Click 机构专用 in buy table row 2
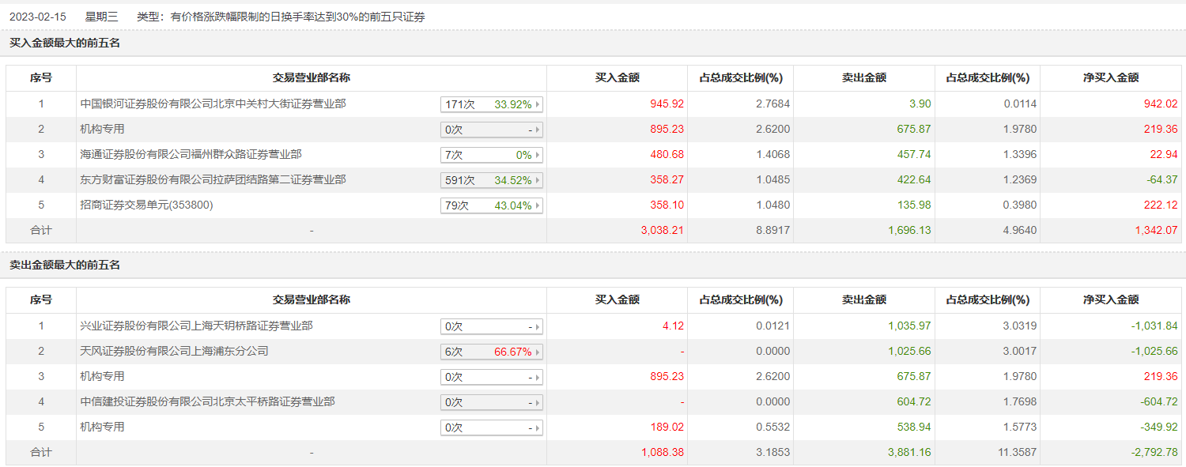 click(x=103, y=129)
